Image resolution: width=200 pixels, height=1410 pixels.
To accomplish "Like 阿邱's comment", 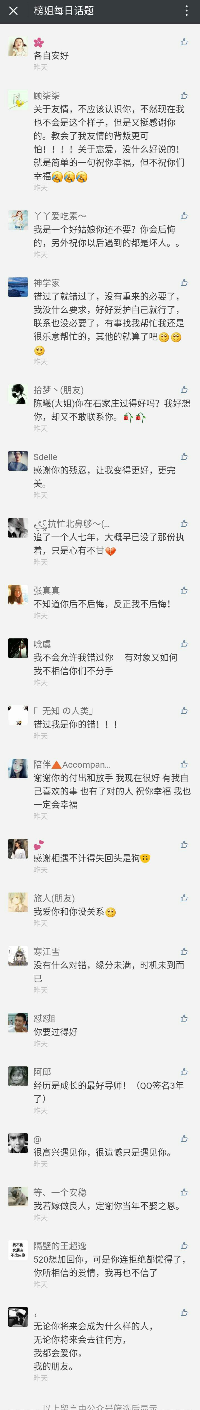I will point(184,1072).
